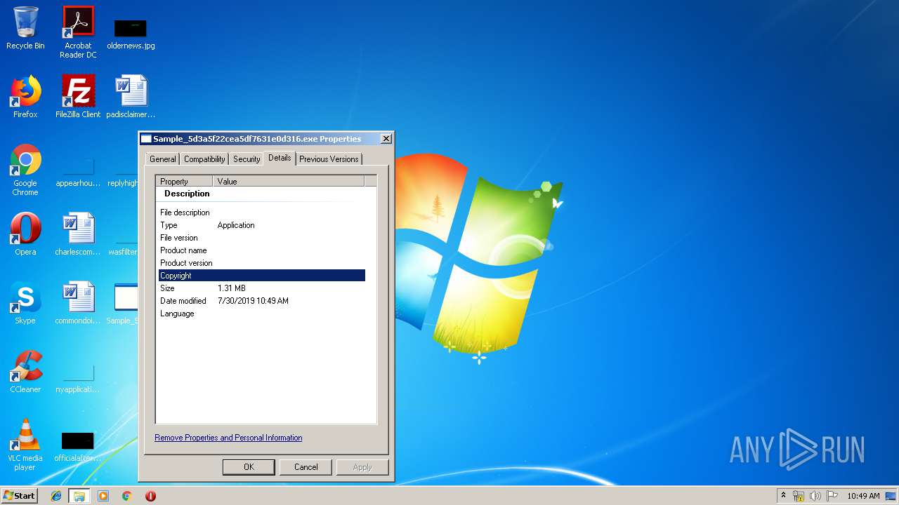Viewport: 899px width, 505px height.
Task: Select the File description row
Action: tap(262, 213)
